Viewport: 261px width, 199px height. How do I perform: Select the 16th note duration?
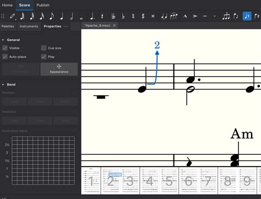(x=42, y=16)
